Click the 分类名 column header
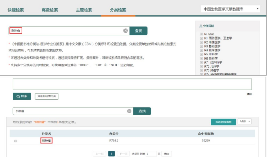 pos(46,133)
